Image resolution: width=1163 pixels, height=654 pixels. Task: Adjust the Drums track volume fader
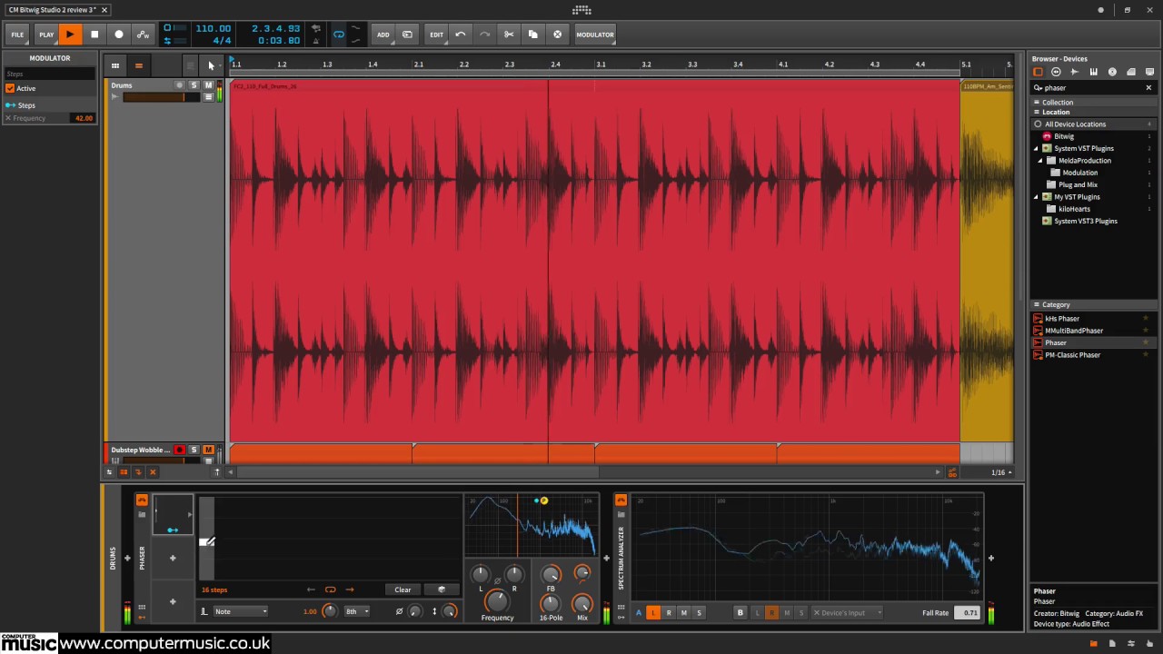pos(161,96)
